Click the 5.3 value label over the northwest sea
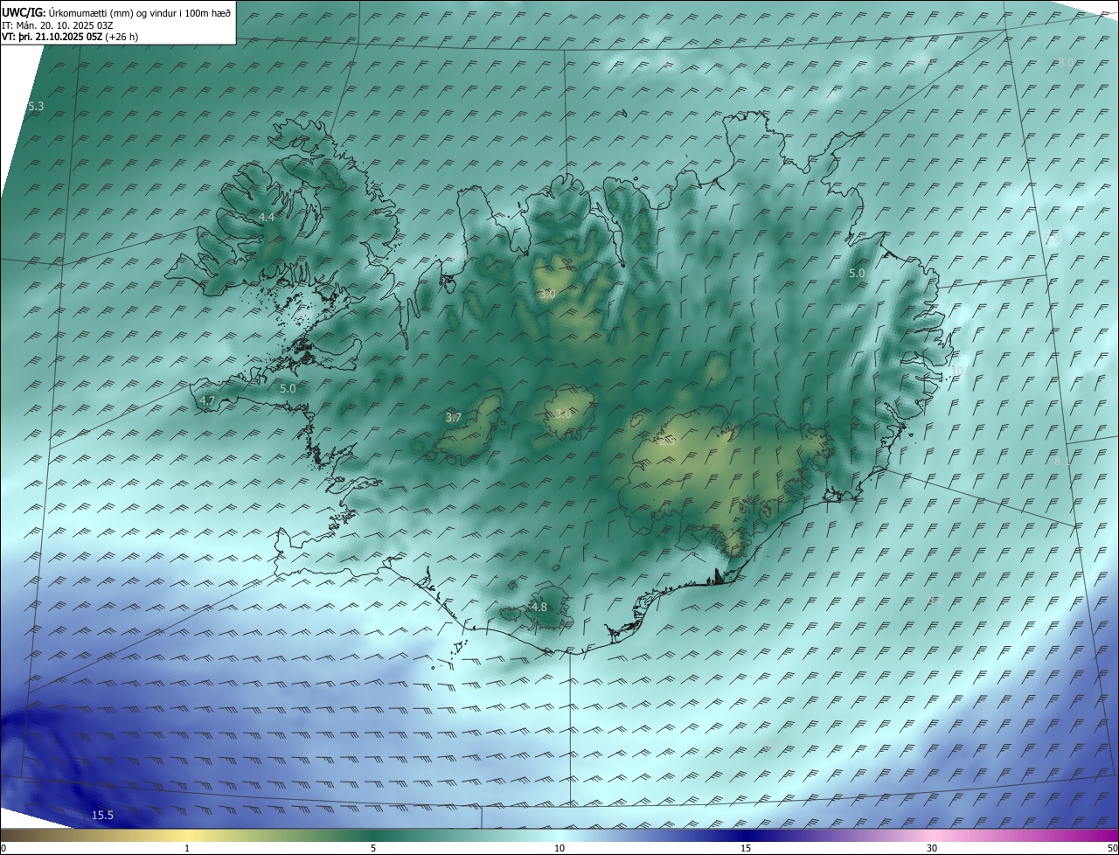The height and width of the screenshot is (855, 1119). tap(36, 107)
